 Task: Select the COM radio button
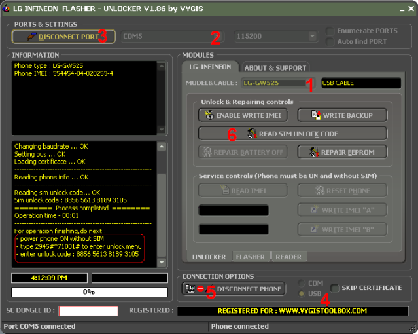click(302, 283)
